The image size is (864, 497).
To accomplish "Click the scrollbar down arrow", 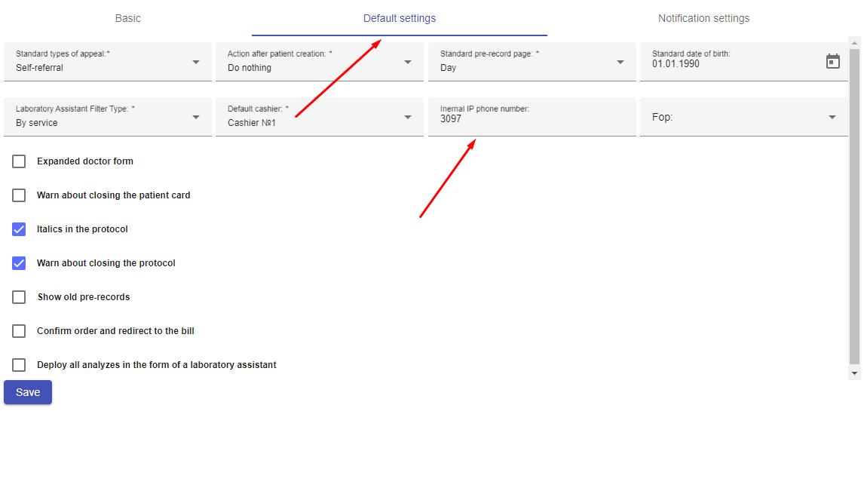I will click(854, 373).
